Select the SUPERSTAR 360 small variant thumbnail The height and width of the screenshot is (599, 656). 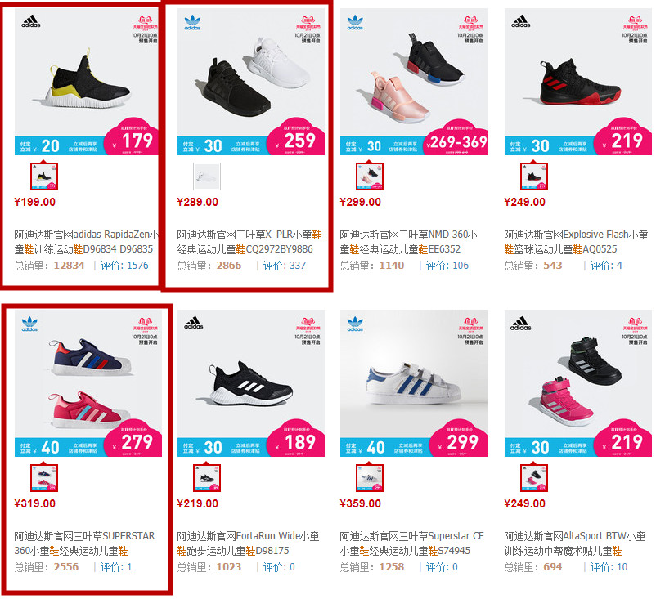[x=44, y=478]
